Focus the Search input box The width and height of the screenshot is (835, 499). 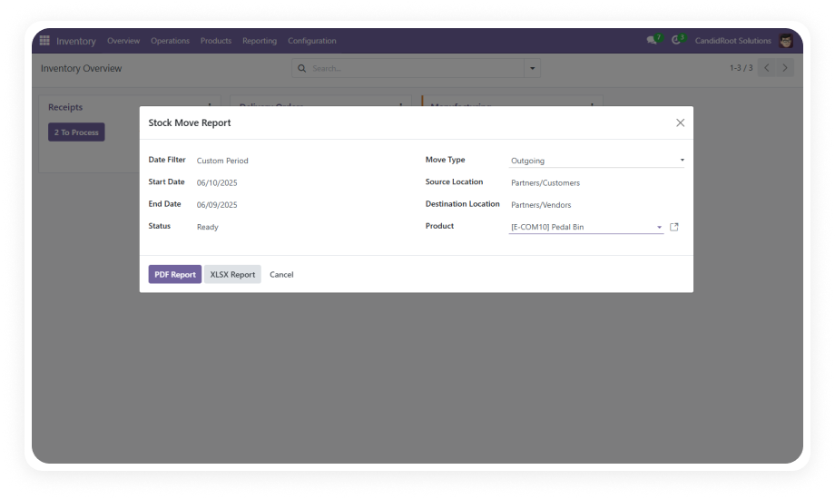(x=416, y=68)
